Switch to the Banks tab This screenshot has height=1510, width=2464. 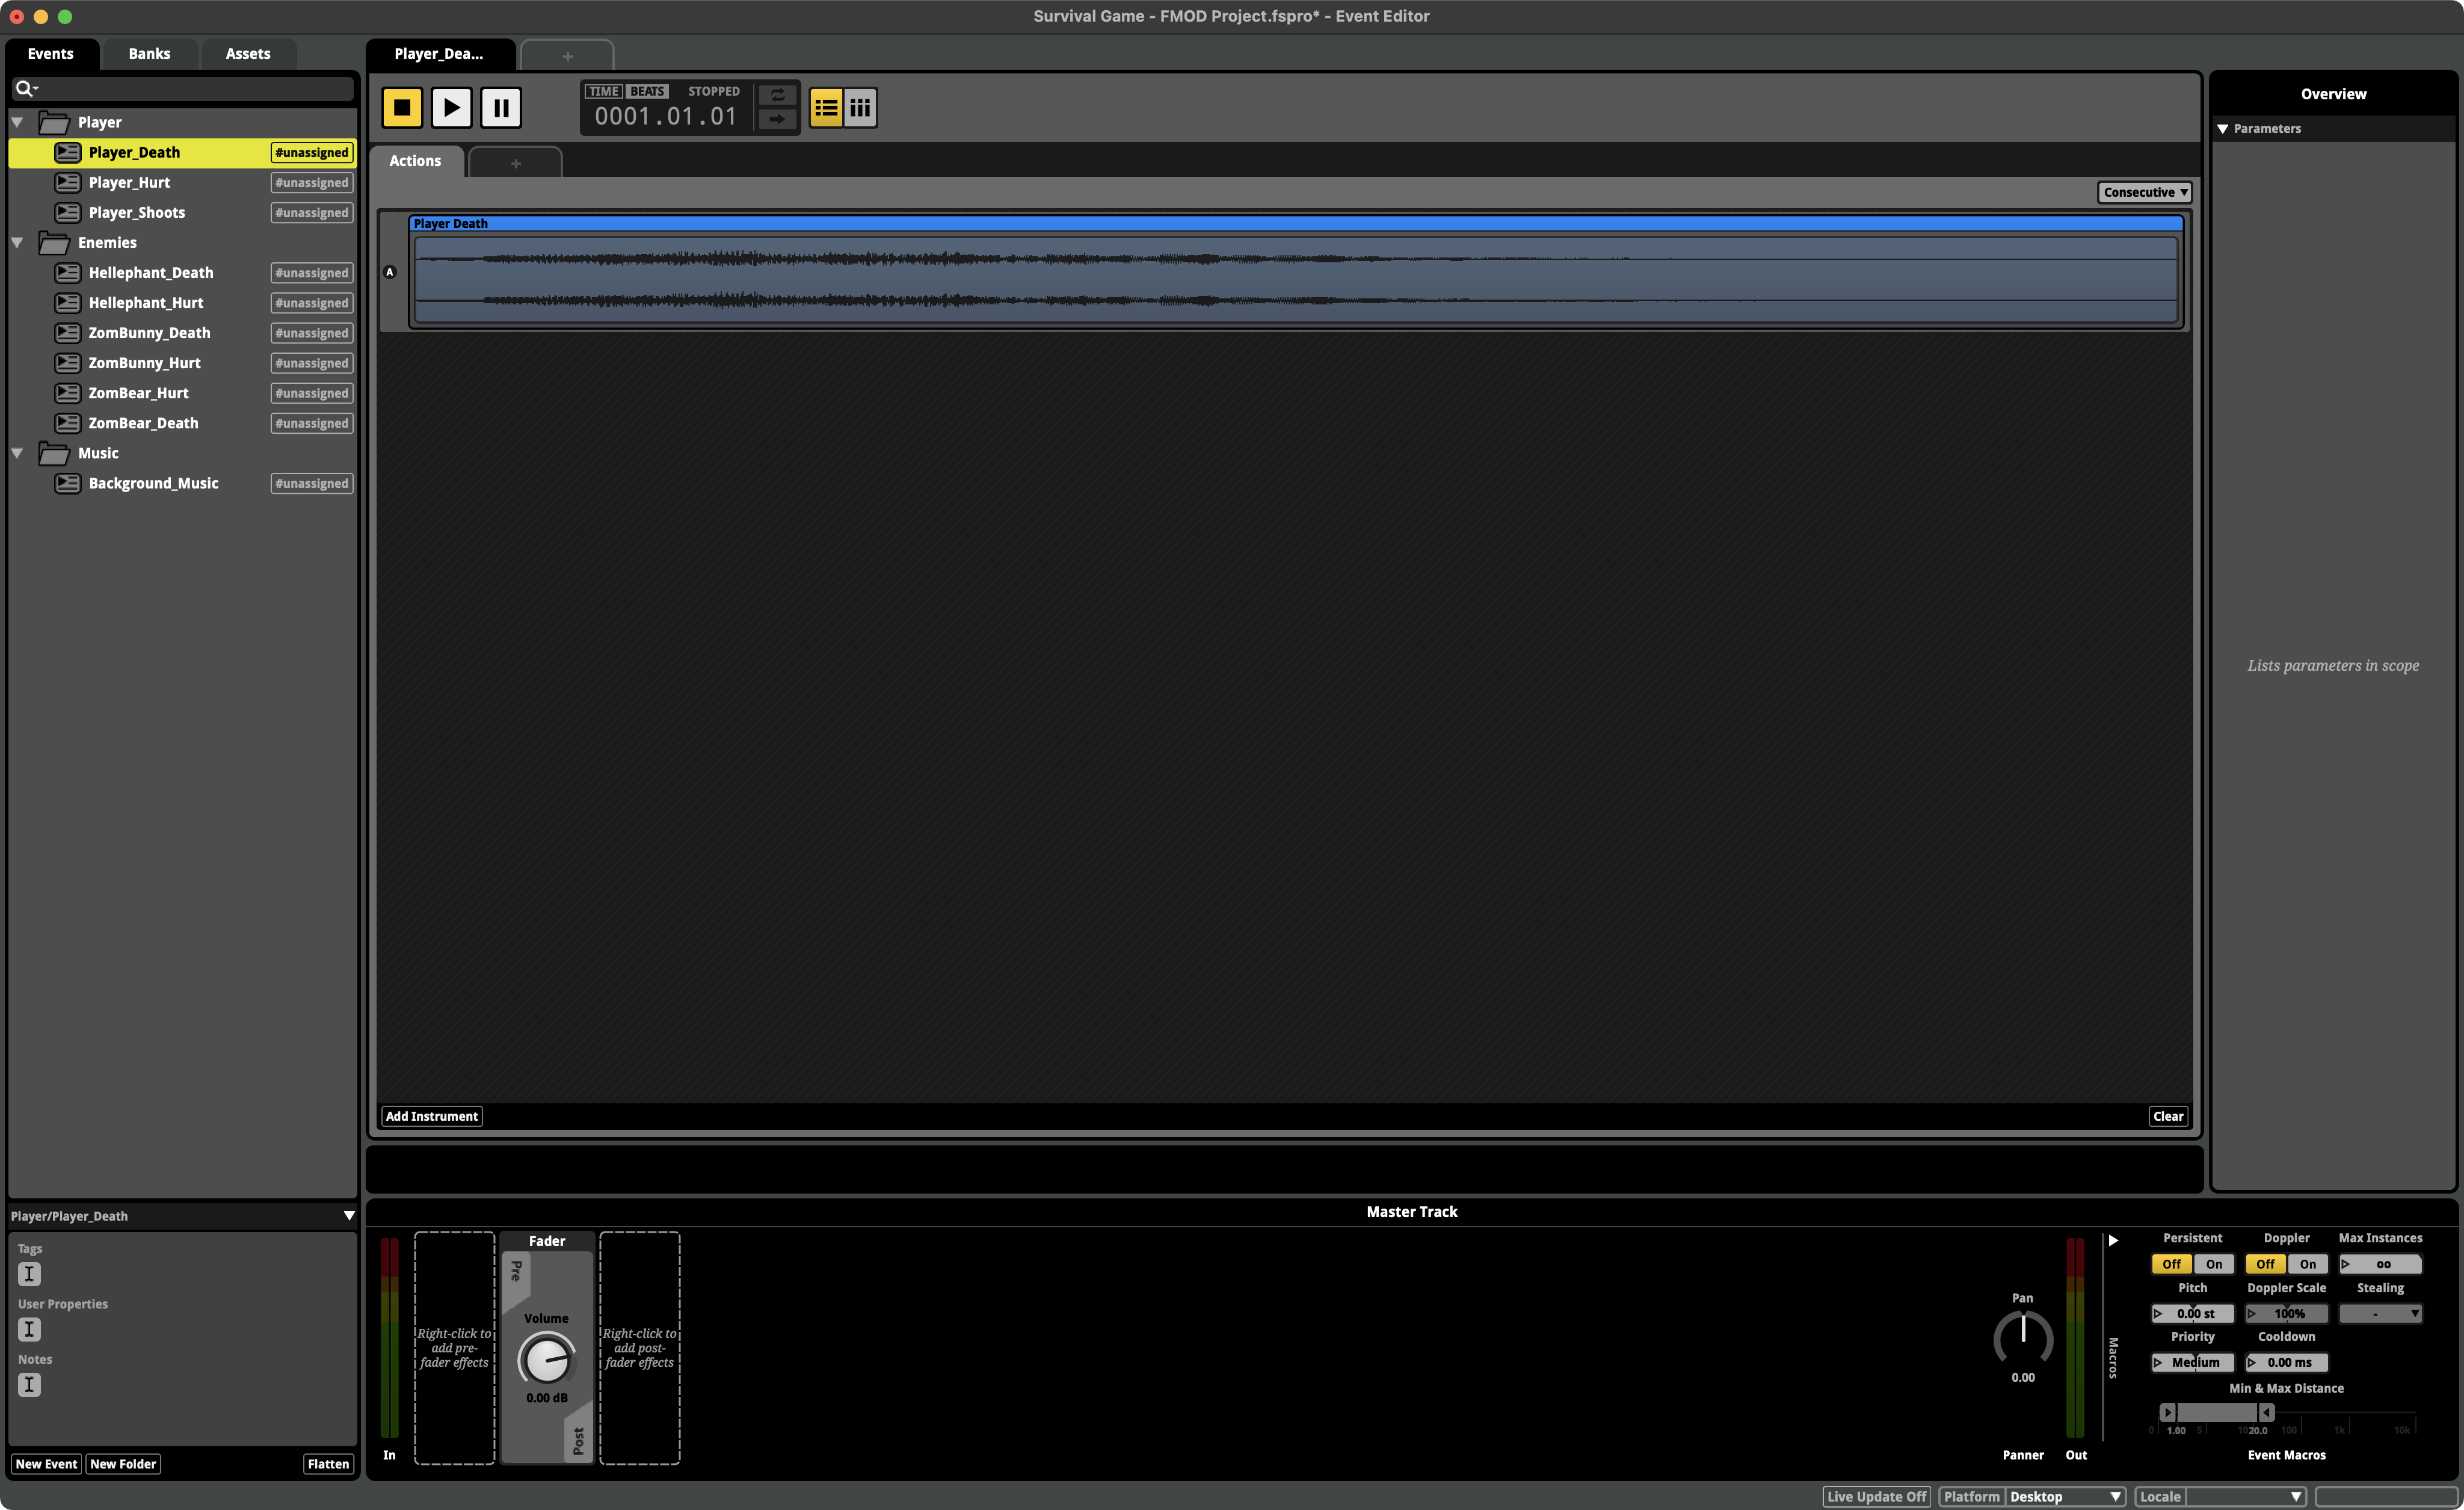pyautogui.click(x=149, y=54)
